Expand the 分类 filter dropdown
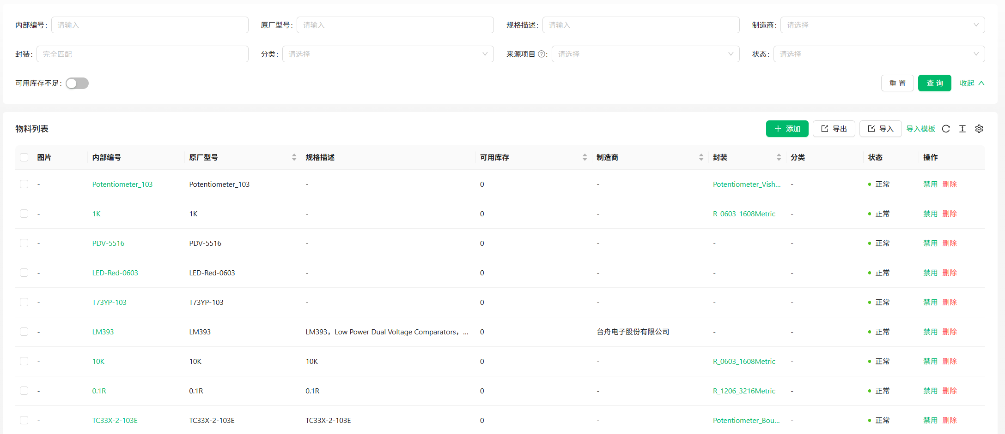 (x=388, y=54)
